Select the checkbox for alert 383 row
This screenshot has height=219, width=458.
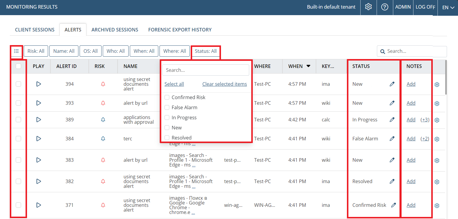coord(18,160)
